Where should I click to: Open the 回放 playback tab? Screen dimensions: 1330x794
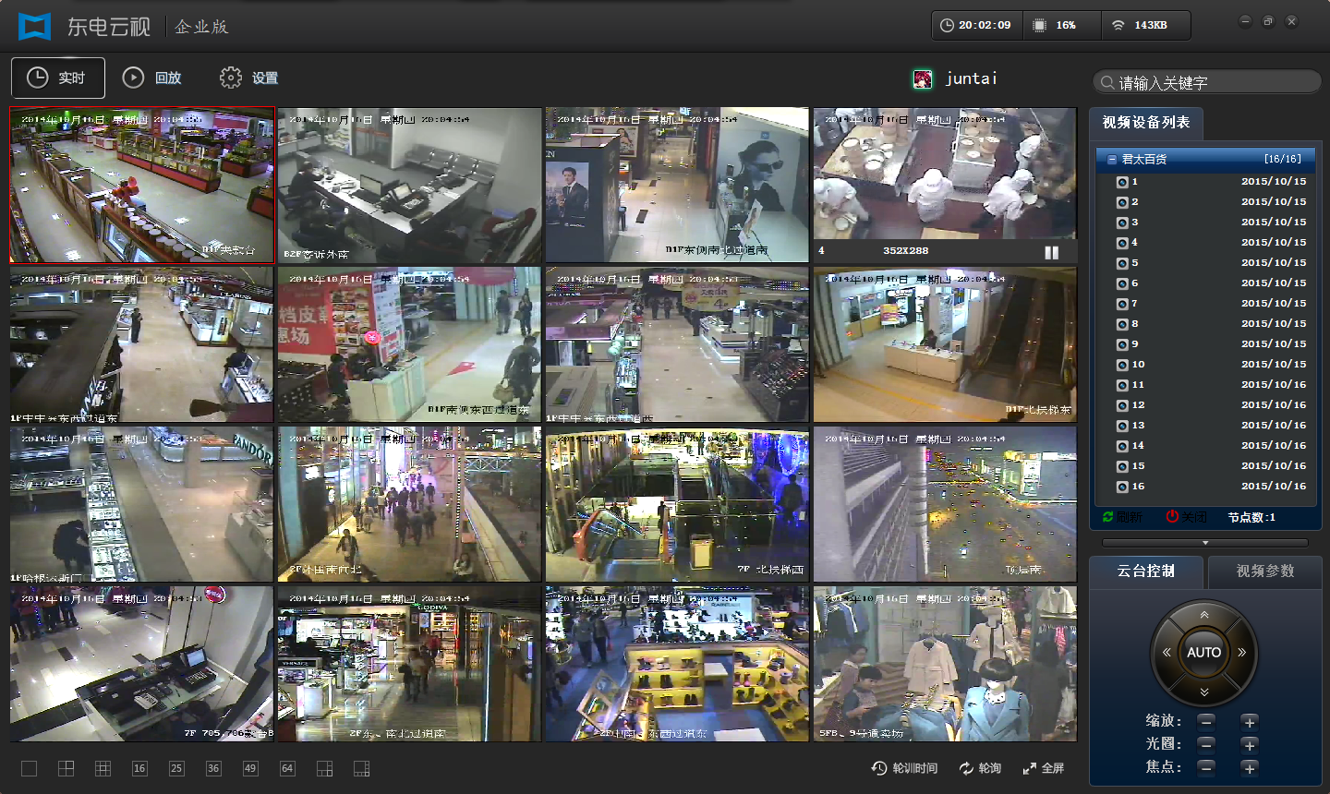click(x=153, y=78)
